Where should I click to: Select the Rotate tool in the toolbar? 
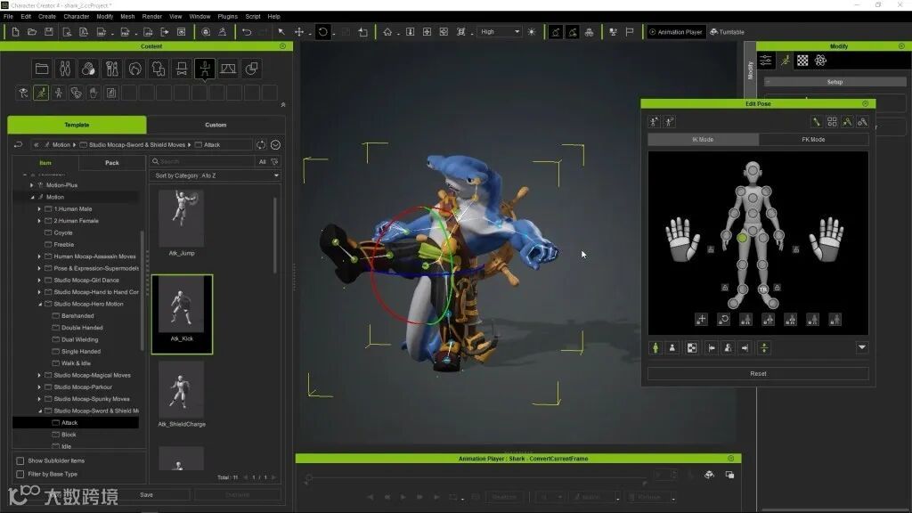tap(322, 32)
